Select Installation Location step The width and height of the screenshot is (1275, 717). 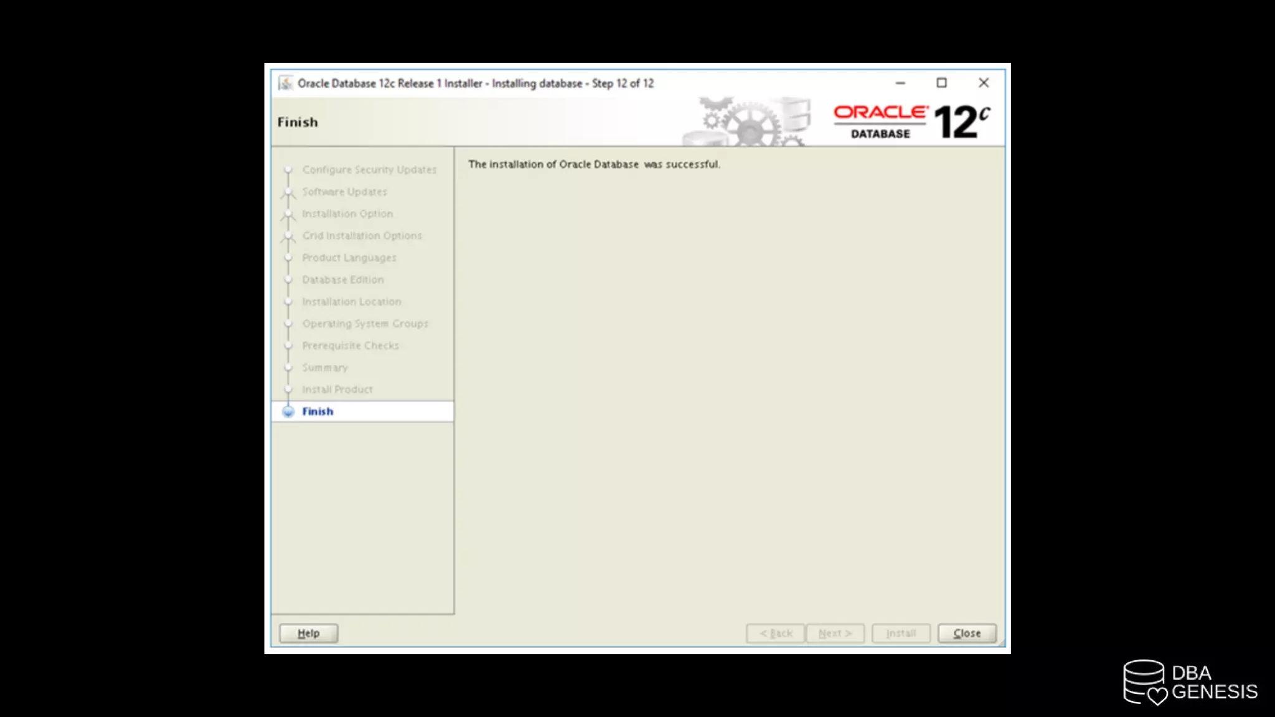351,302
